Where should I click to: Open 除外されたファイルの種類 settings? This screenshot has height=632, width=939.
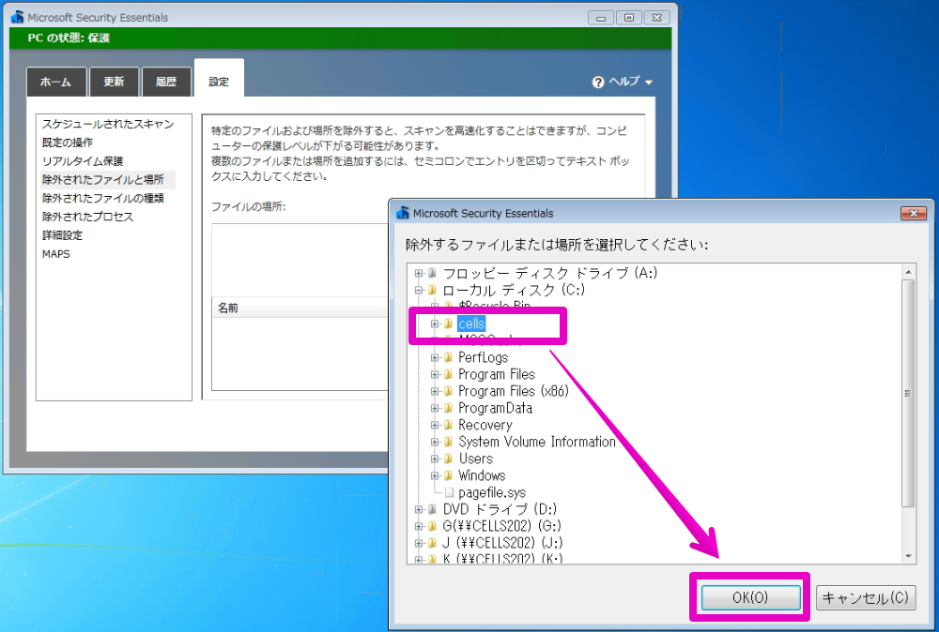[103, 198]
